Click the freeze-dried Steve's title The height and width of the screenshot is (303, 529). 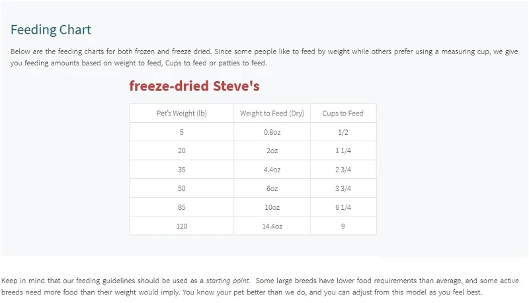[194, 86]
